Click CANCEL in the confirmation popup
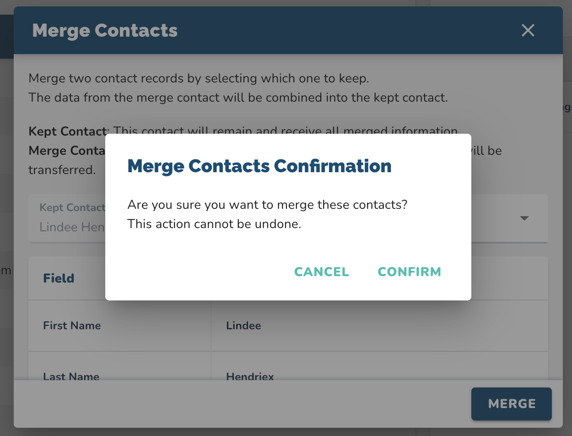 point(321,272)
